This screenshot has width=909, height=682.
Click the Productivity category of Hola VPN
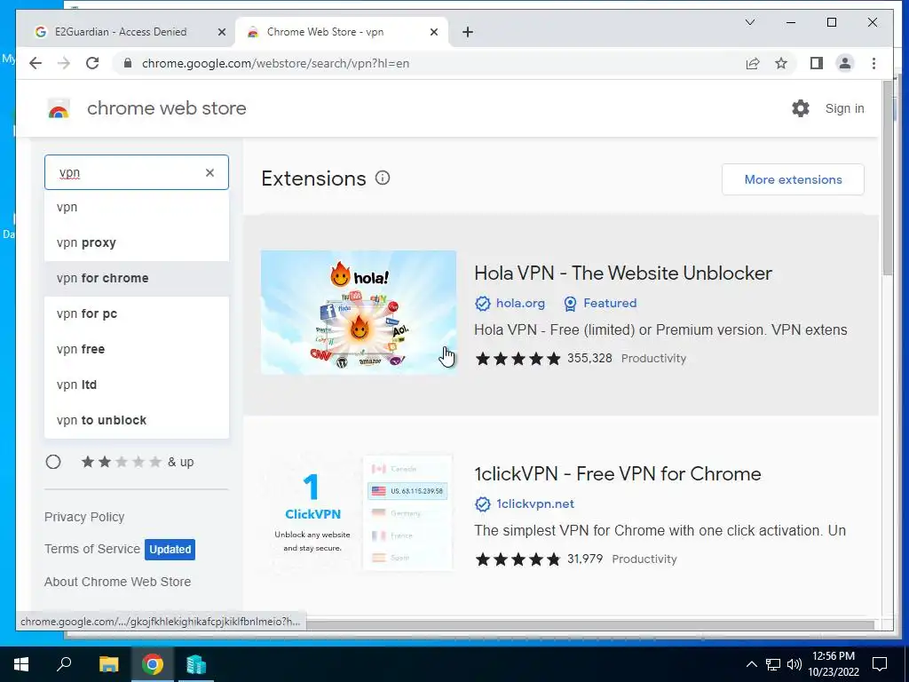coord(653,359)
